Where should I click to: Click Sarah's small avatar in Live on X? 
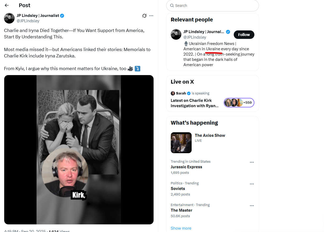(x=173, y=93)
